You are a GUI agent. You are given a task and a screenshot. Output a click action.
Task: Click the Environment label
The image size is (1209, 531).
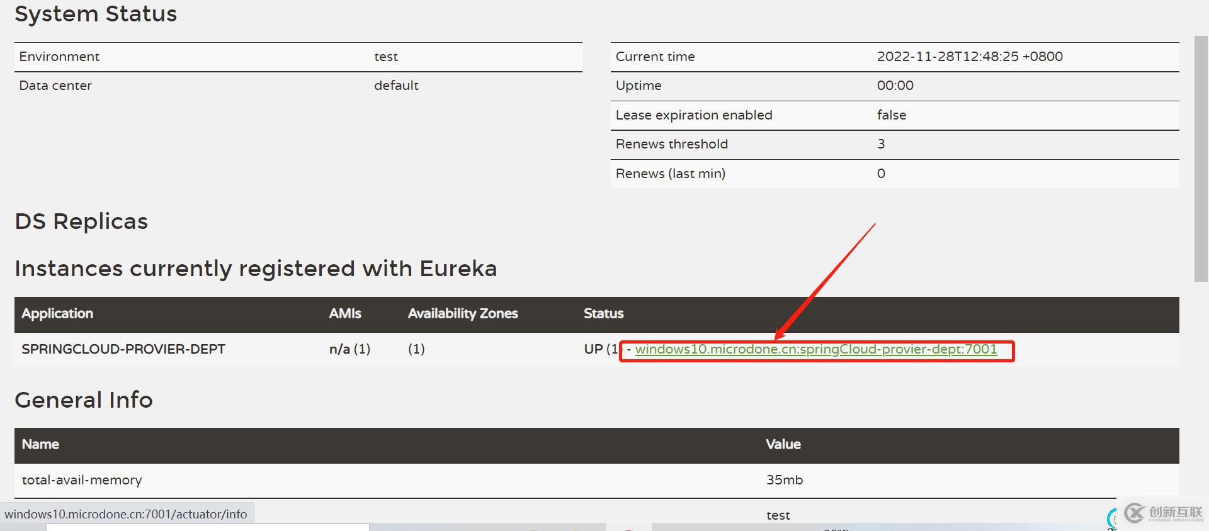(59, 57)
